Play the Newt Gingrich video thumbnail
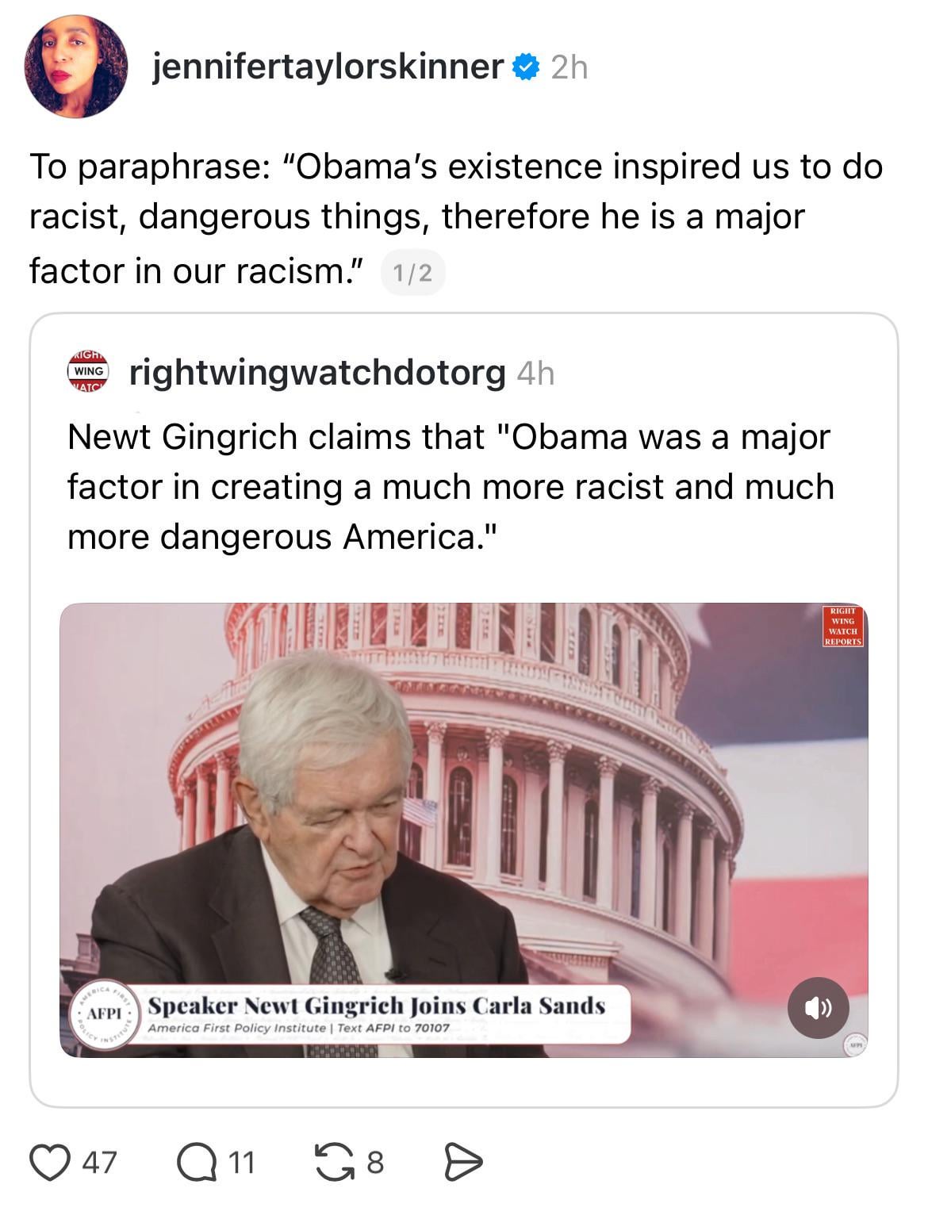Viewport: 928px width, 1215px height. 464,830
